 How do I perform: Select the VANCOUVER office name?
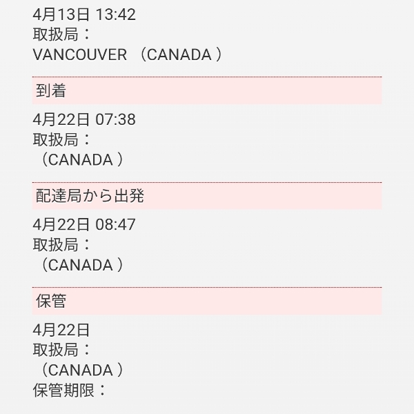80,55
